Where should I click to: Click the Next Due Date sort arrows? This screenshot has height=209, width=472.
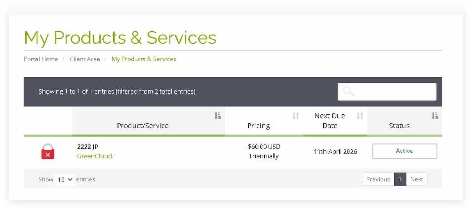point(360,116)
